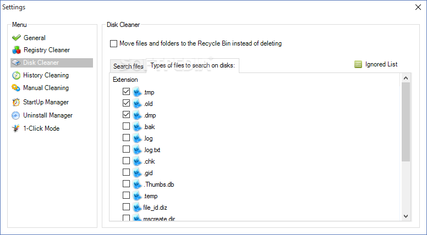
Task: Open the History Cleaning clock icon
Action: pos(16,75)
